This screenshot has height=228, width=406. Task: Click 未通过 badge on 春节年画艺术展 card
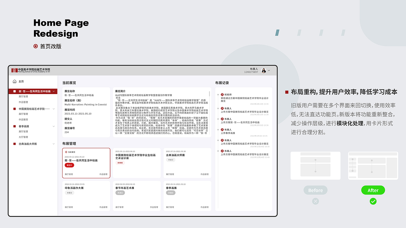pos(120,193)
